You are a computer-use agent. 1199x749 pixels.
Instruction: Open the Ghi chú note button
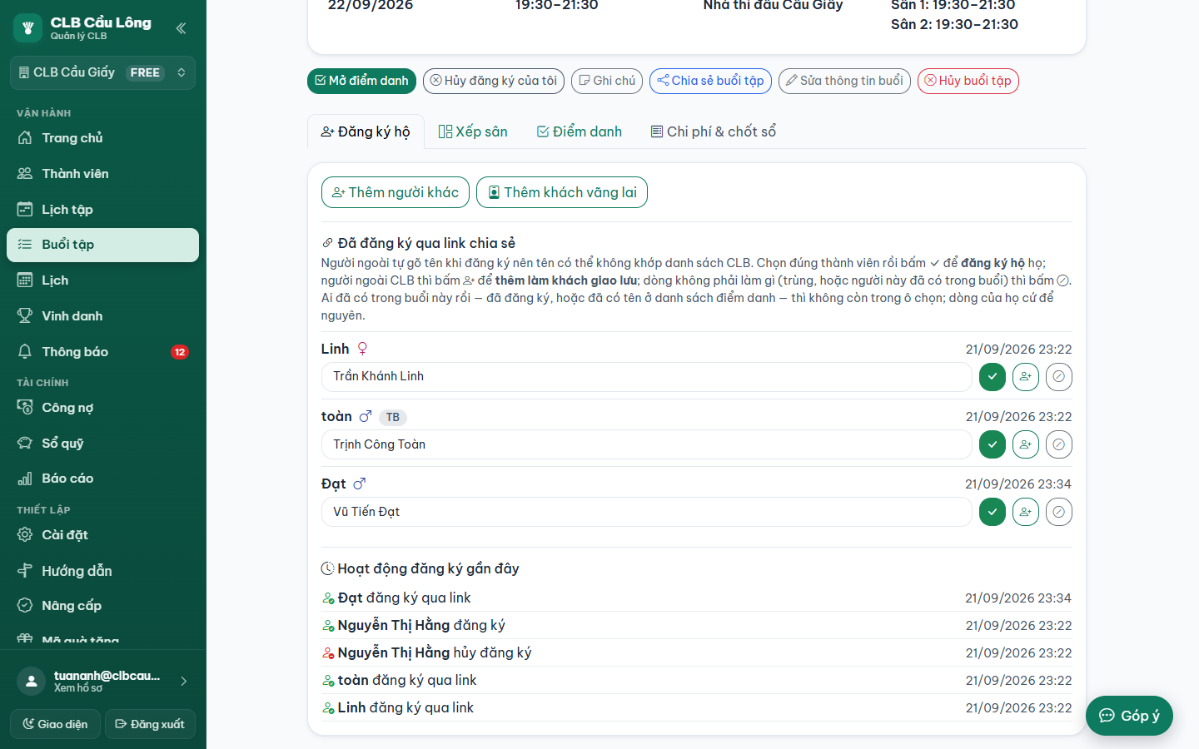click(x=607, y=81)
